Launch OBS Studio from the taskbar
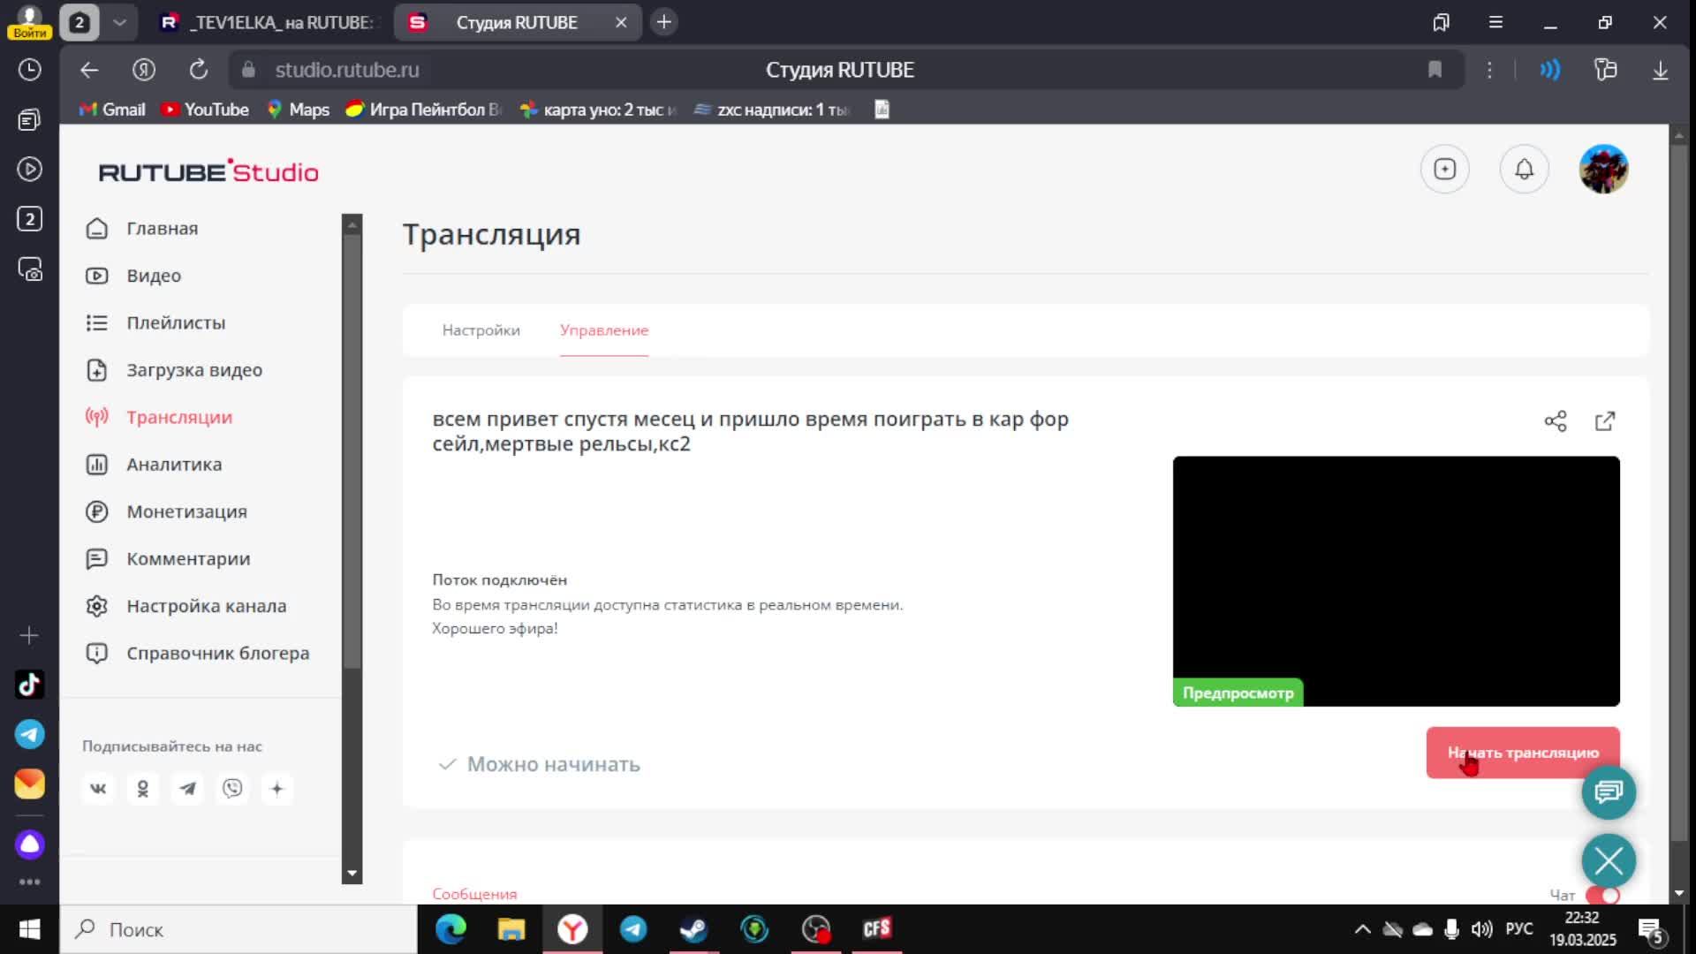 click(x=814, y=929)
